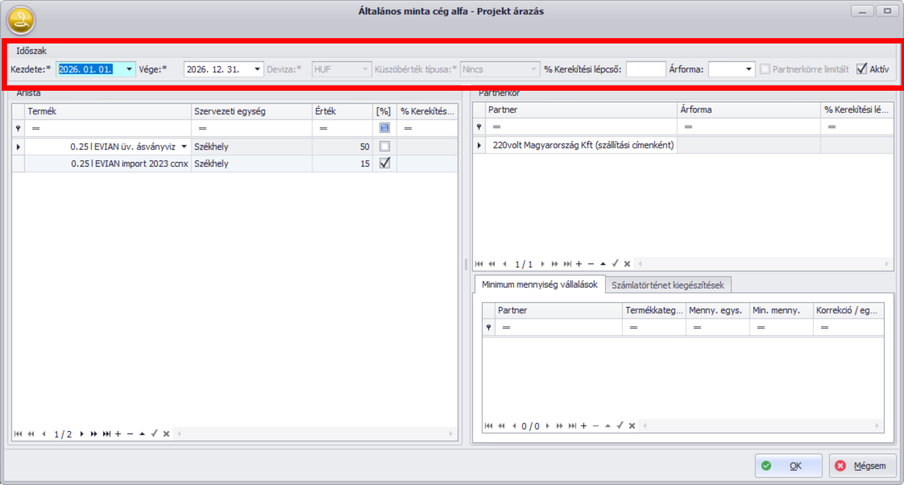Add a minimum quantity commitment row

pos(584,426)
